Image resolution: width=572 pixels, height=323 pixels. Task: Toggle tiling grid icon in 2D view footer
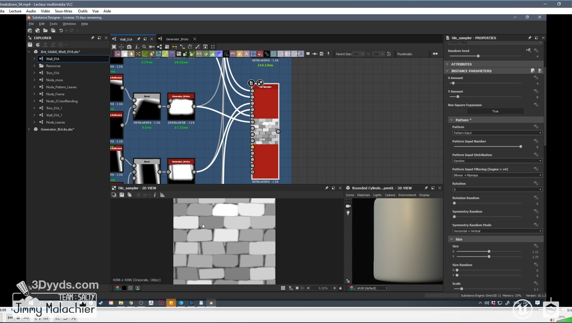click(283, 288)
